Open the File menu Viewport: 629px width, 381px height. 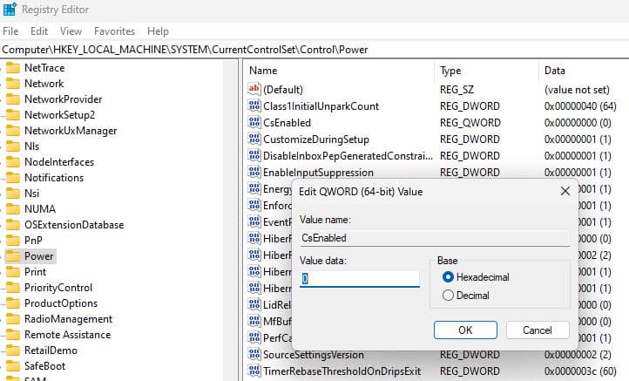pos(10,31)
